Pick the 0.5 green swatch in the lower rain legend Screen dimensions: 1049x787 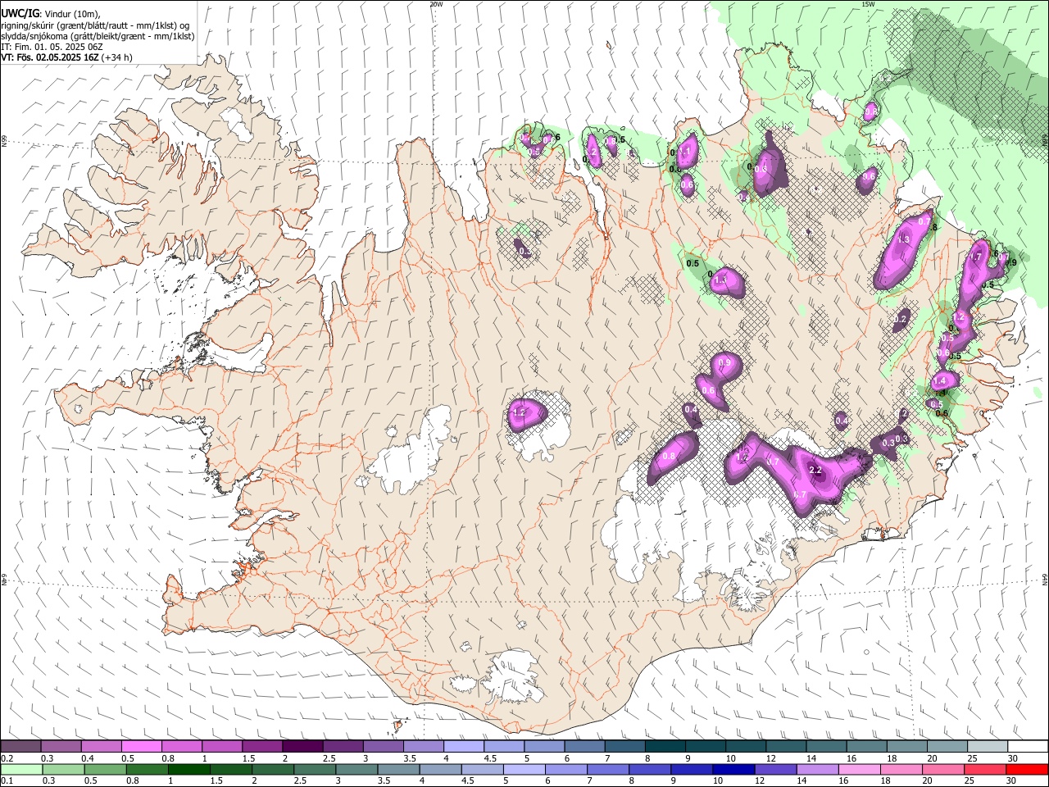(x=105, y=769)
